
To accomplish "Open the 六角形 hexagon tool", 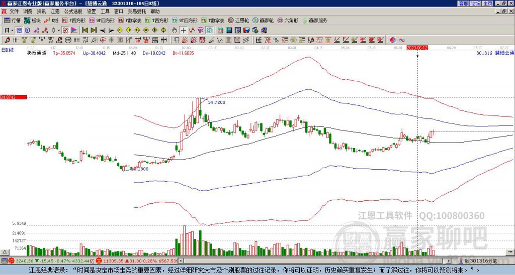I will pos(288,20).
